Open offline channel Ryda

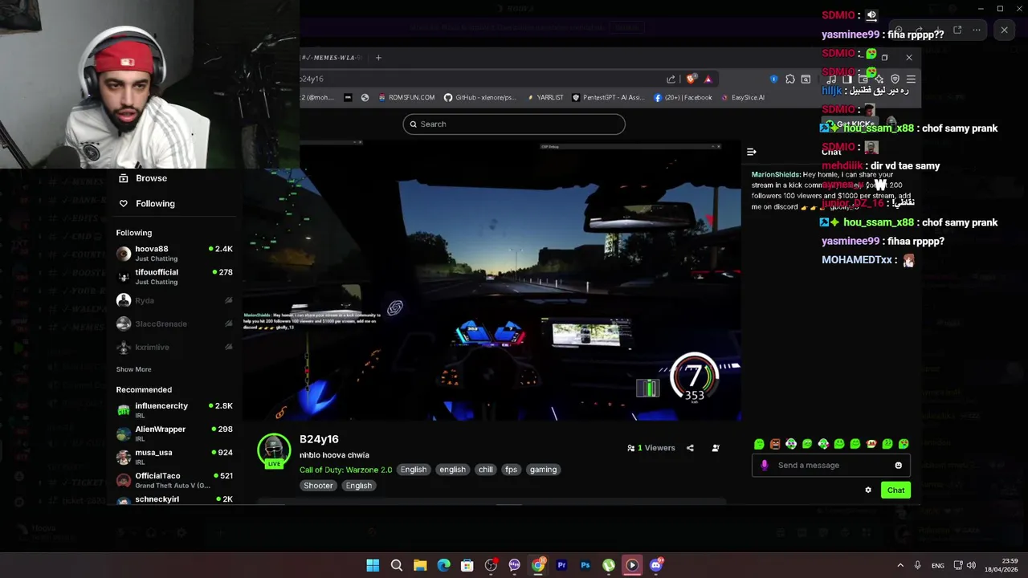(174, 300)
